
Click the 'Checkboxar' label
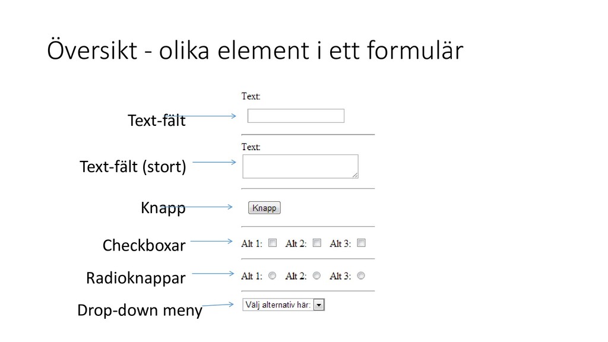pos(144,245)
